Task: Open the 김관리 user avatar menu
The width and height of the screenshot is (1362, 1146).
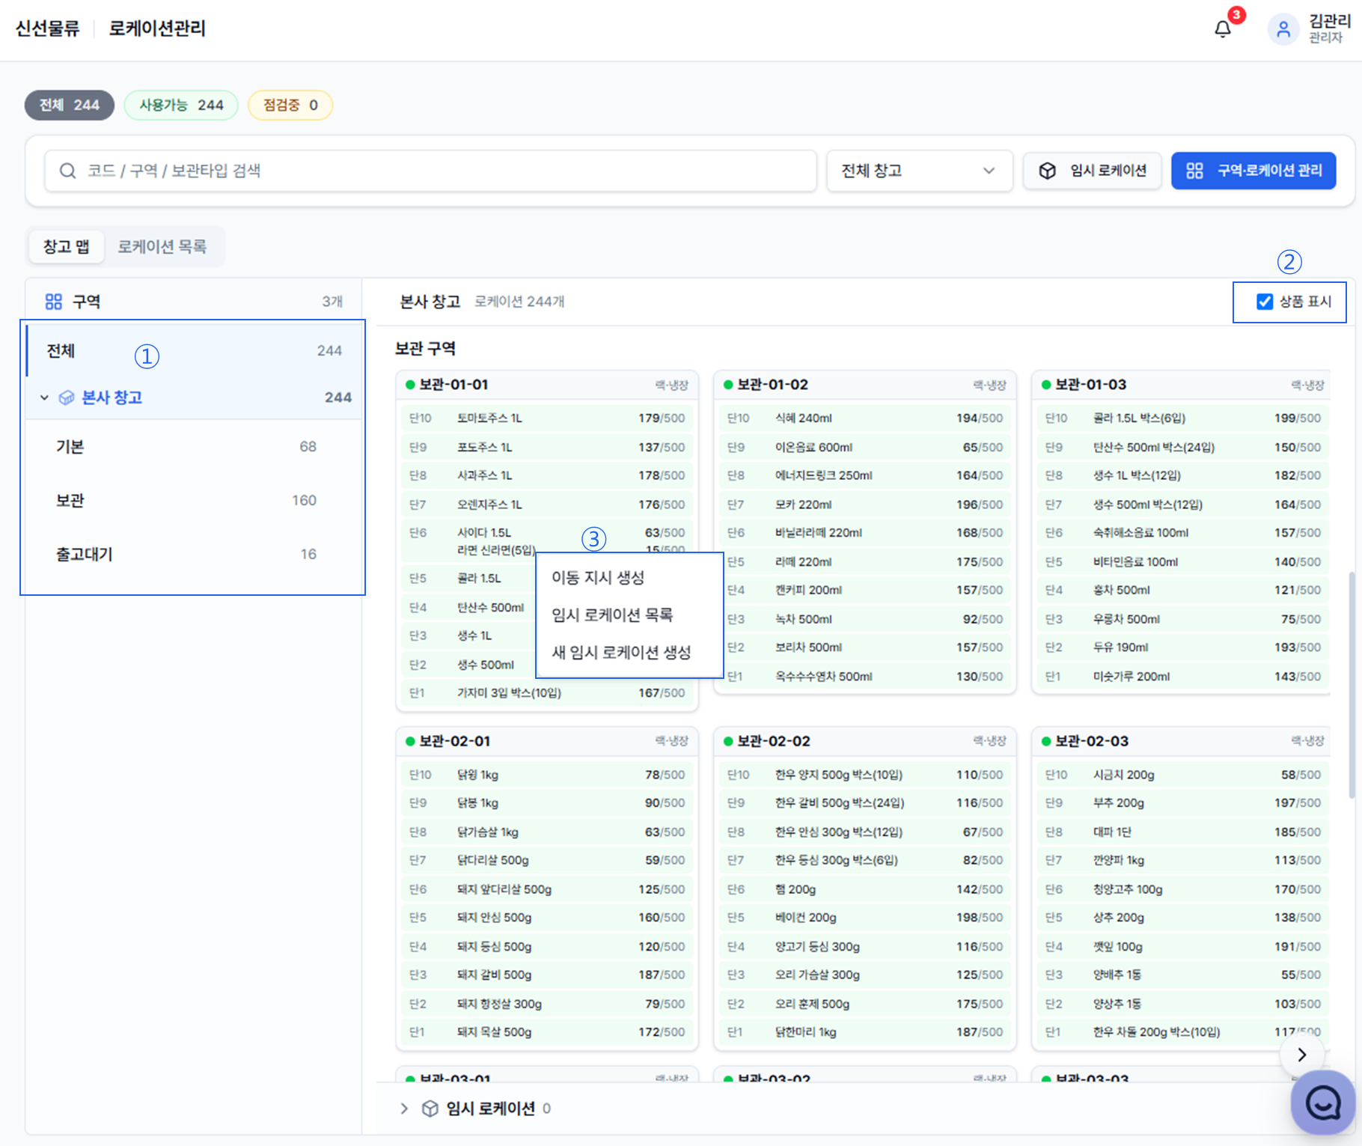Action: click(x=1283, y=29)
